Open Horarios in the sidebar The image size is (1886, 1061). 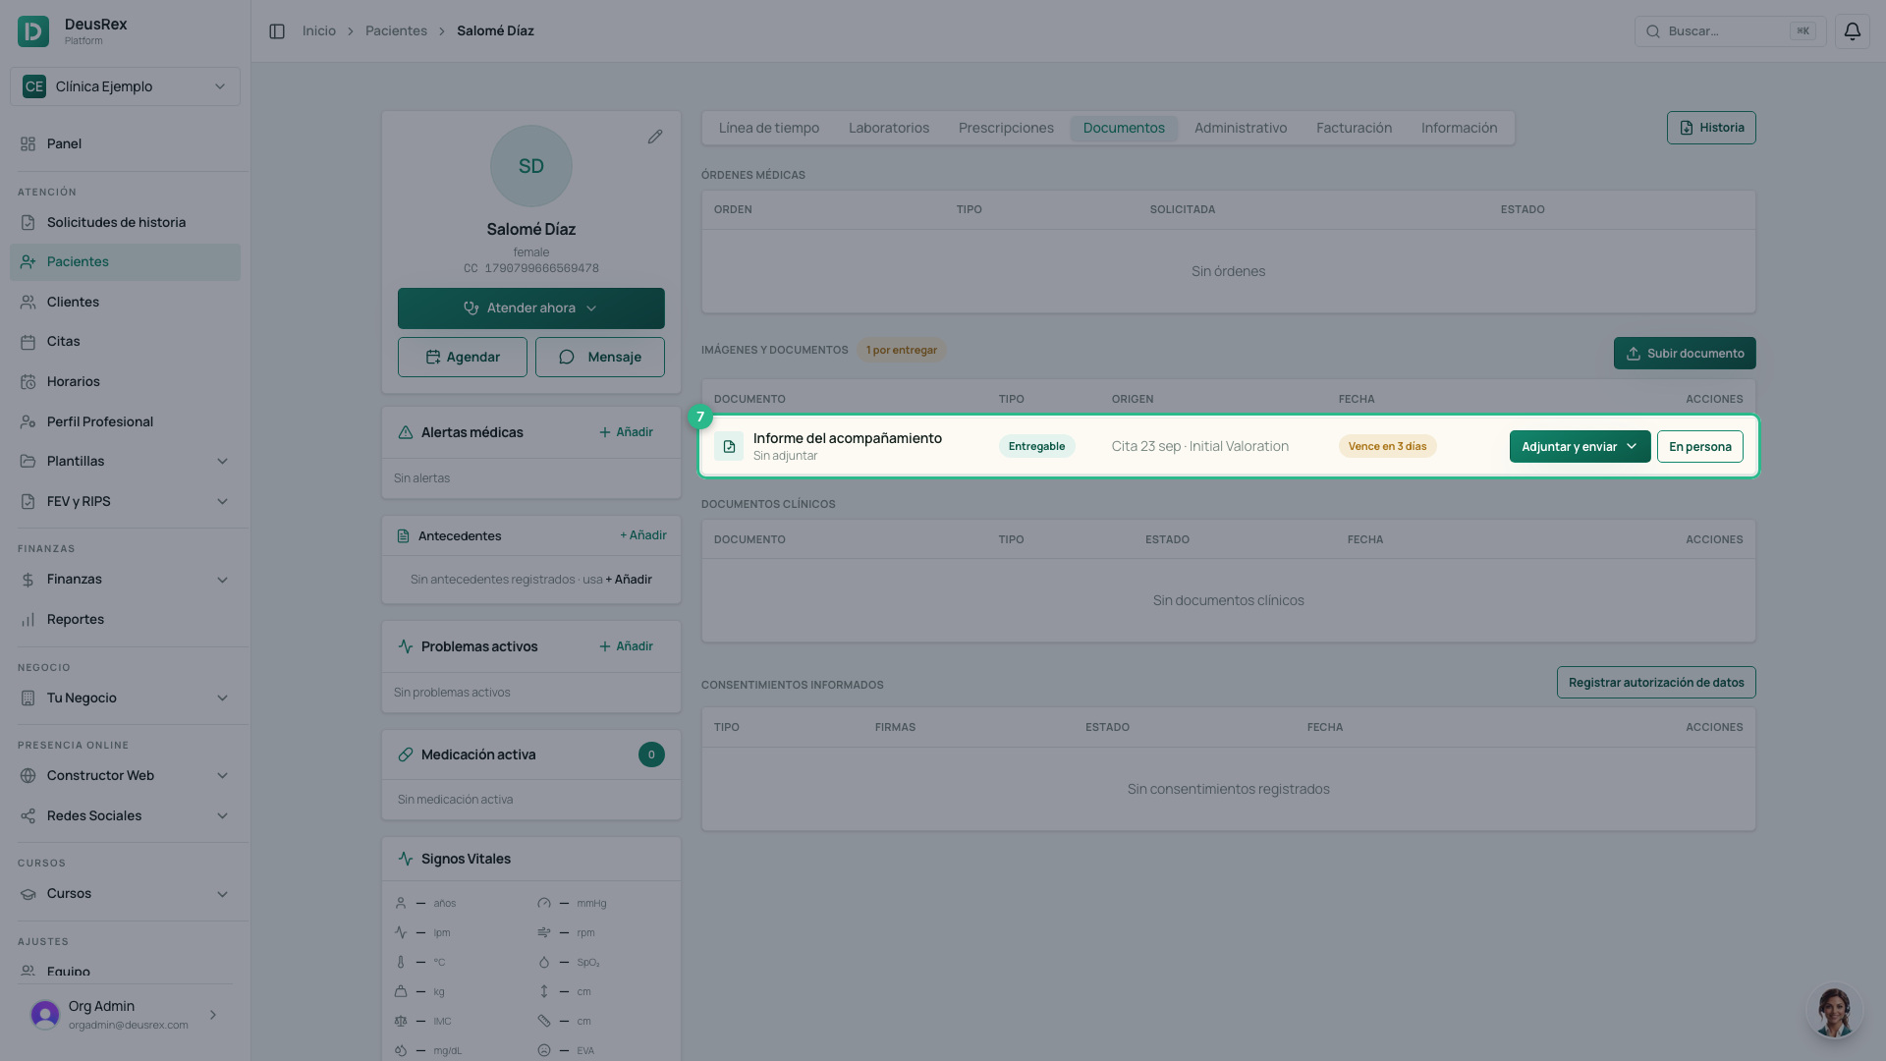point(125,381)
